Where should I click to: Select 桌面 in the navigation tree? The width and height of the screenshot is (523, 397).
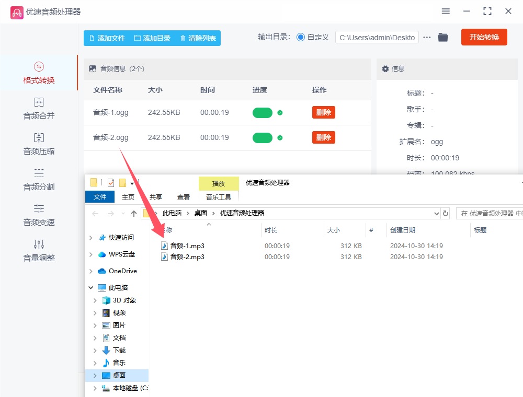(117, 376)
